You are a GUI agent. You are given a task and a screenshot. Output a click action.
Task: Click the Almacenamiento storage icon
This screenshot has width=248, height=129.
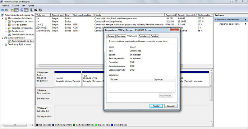(x=6, y=38)
